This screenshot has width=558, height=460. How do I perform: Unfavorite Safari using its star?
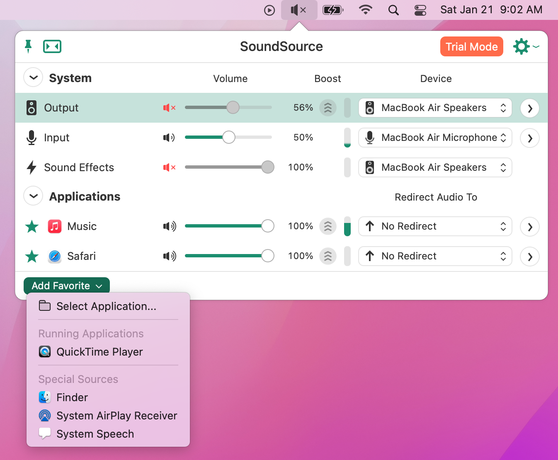pos(32,256)
